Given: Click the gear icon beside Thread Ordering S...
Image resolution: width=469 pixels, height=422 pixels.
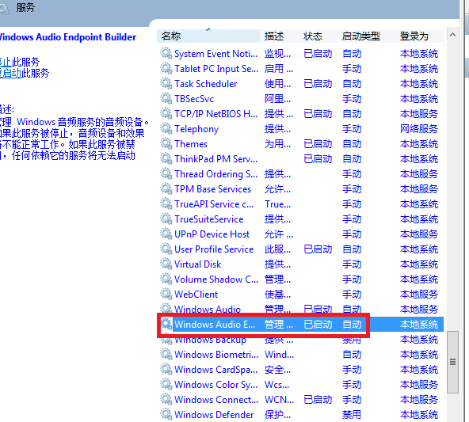Looking at the screenshot, I should coord(166,173).
